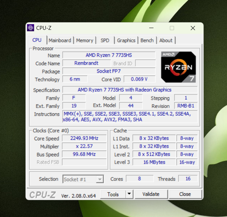Open the About tab

[x=166, y=40]
